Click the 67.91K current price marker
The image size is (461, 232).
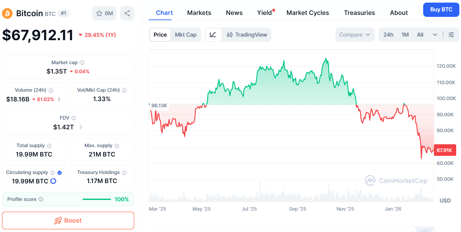[x=445, y=150]
